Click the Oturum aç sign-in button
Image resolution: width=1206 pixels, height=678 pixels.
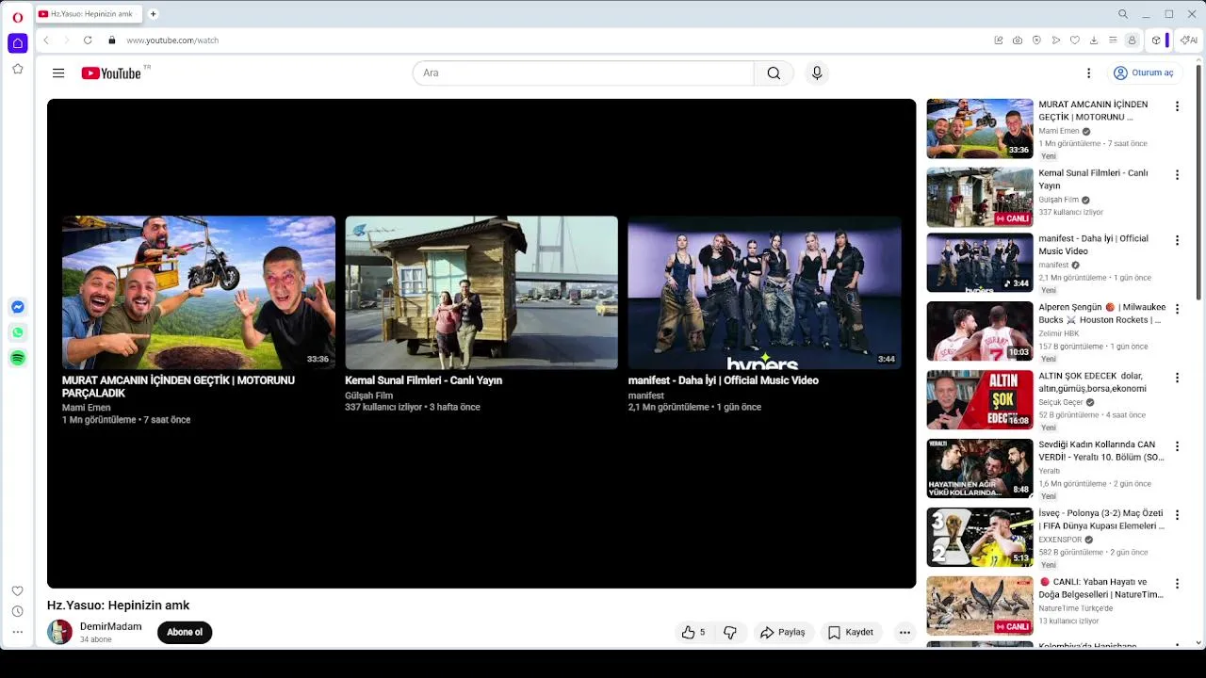(1143, 73)
